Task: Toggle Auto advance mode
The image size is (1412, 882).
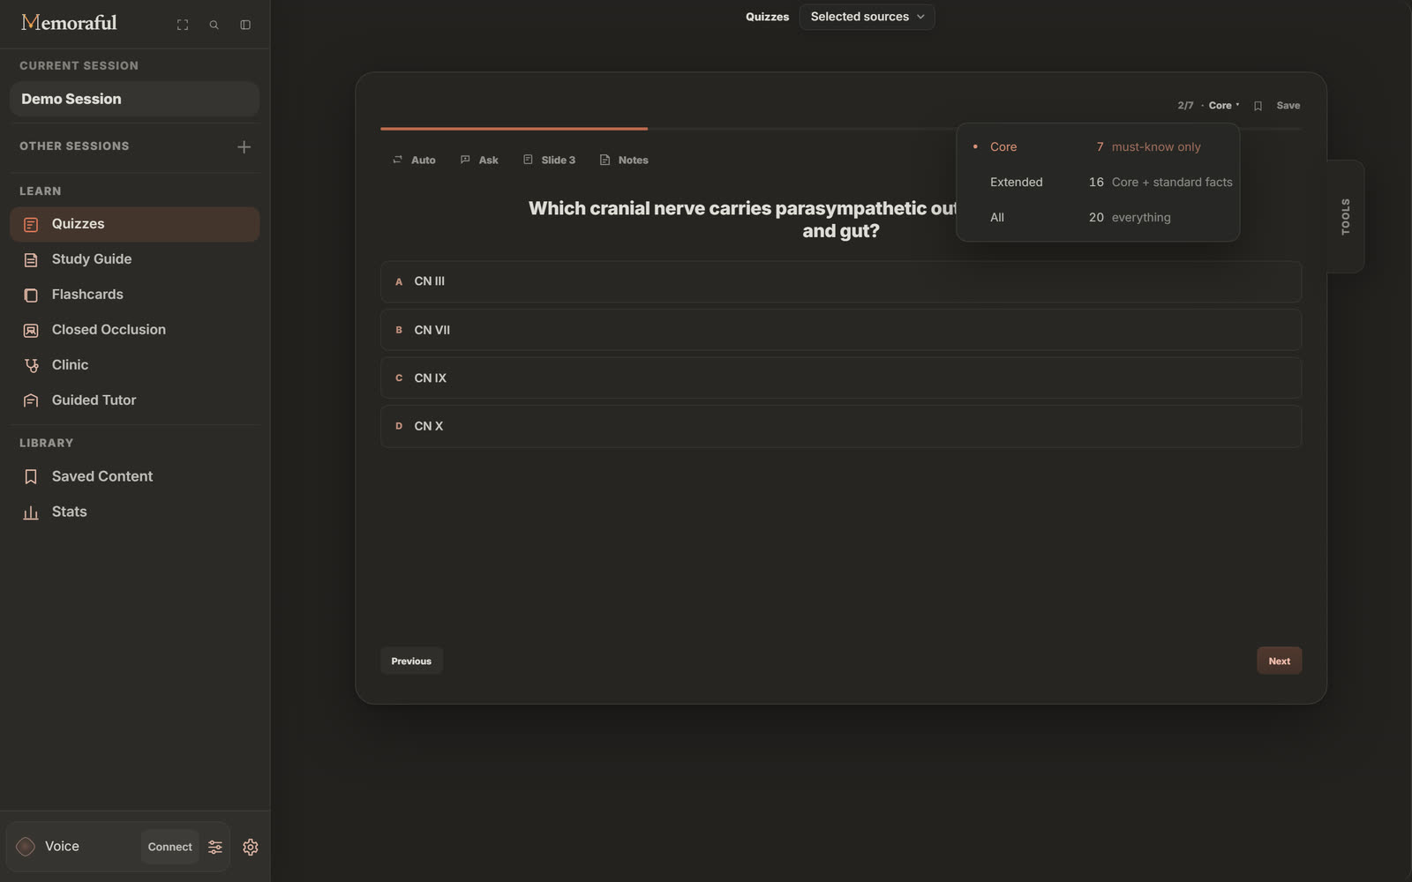Action: pyautogui.click(x=414, y=160)
